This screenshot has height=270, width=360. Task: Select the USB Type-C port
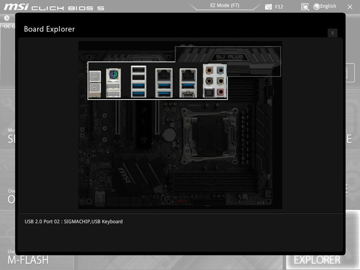coord(188,94)
